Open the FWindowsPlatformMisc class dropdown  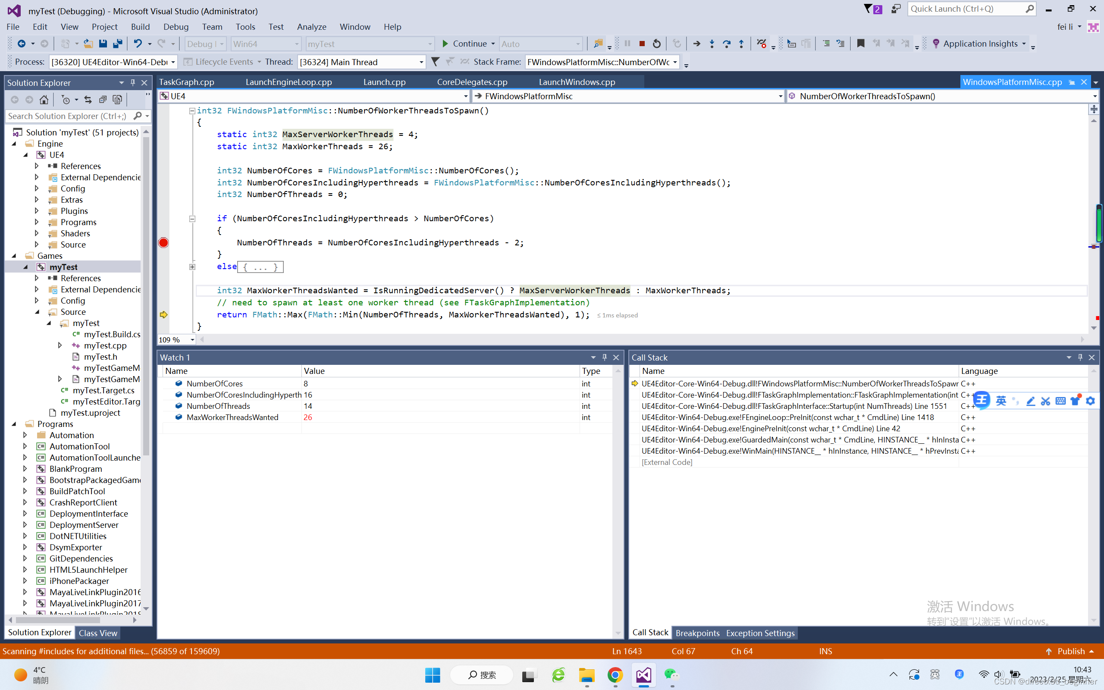point(780,96)
